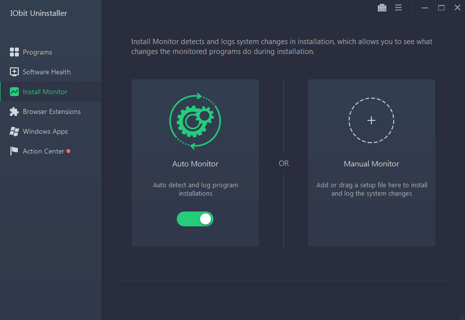465x320 pixels.
Task: Click the Action Center flag icon
Action: click(14, 151)
